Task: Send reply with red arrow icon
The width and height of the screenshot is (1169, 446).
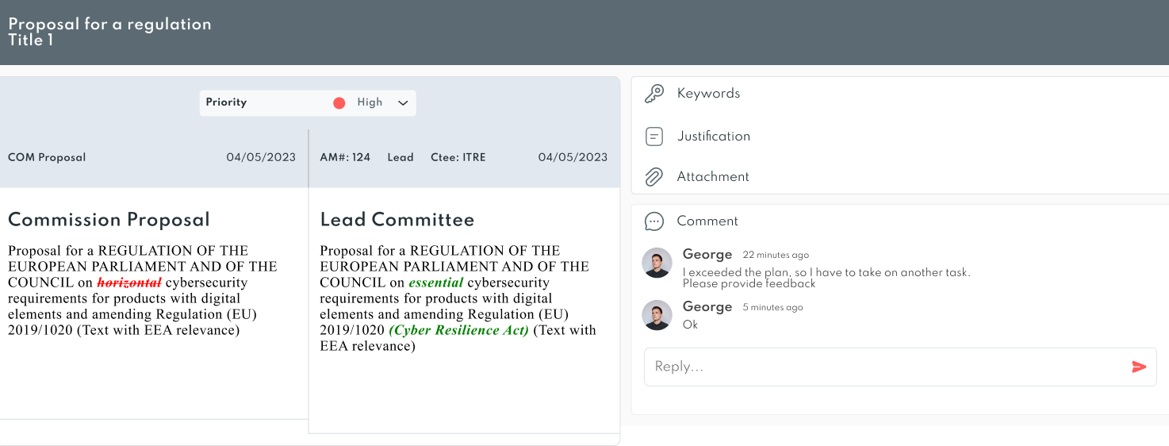Action: 1139,367
